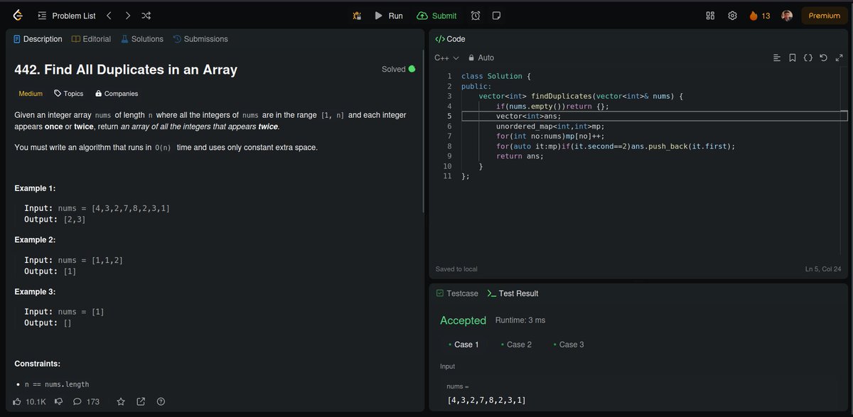Click line number 8 in the gutter

point(449,146)
